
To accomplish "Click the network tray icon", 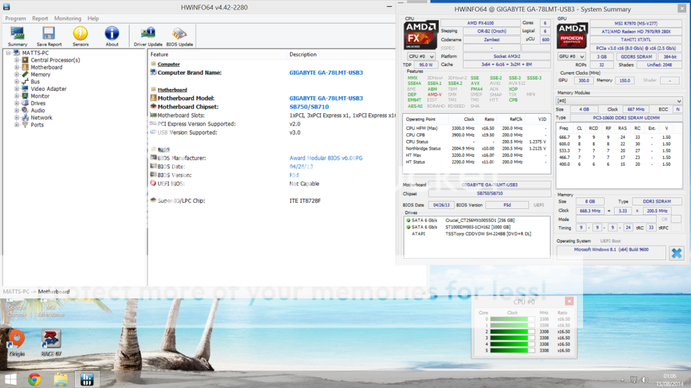I will point(634,380).
